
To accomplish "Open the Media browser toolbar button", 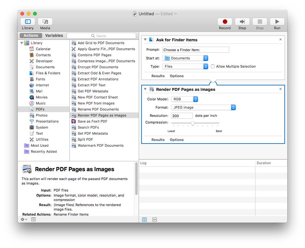I will coord(45,22).
